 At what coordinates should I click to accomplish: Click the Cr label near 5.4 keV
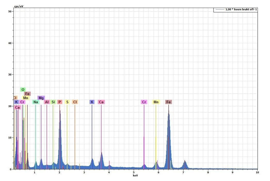[x=144, y=102]
